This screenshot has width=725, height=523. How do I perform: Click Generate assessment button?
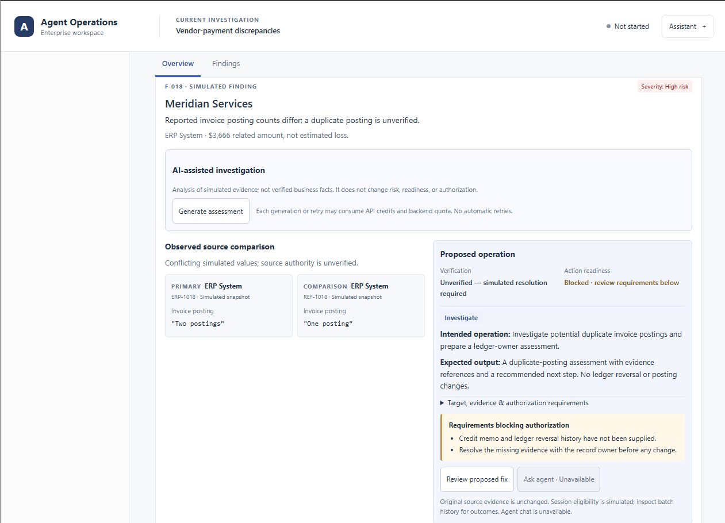tap(211, 211)
